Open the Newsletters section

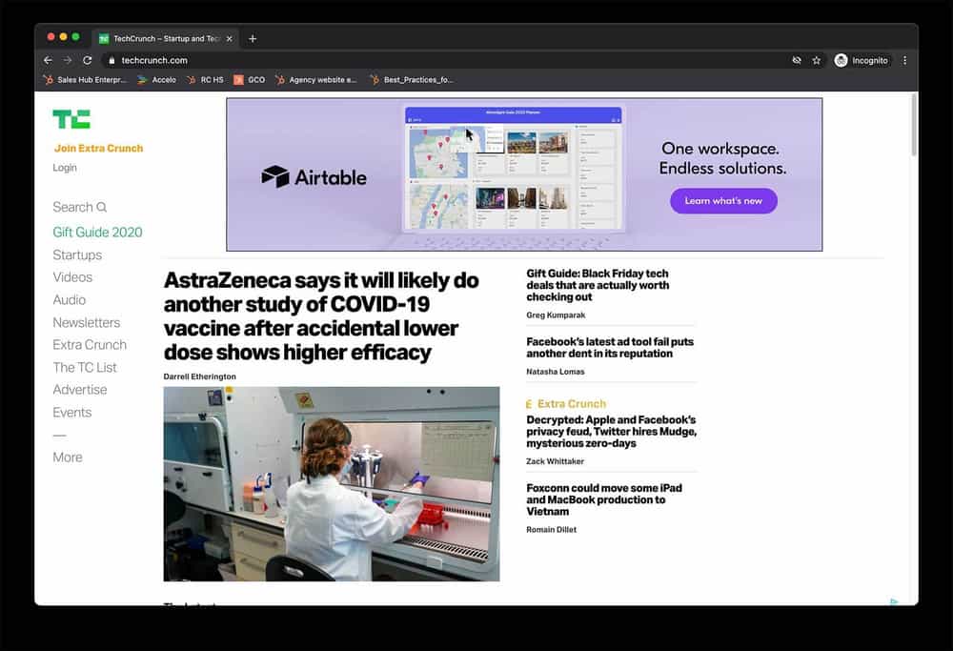pyautogui.click(x=87, y=322)
